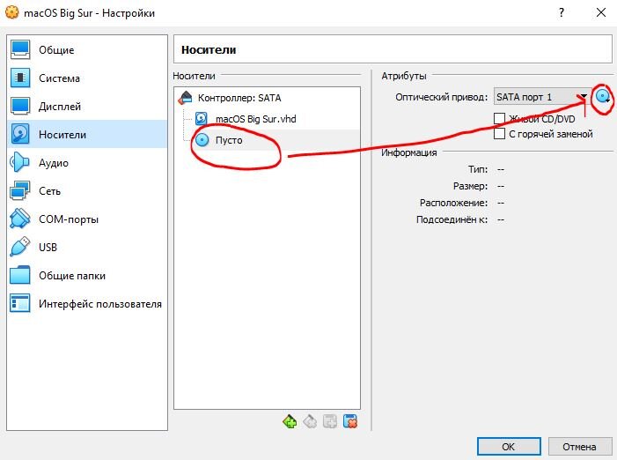Viewport: 617px width, 460px height.
Task: Close the Настройки dialog window
Action: point(601,12)
